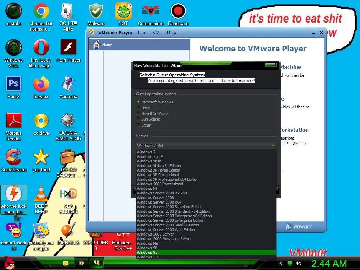Click the wizard's green title bar button
The image size is (360, 270).
click(271, 65)
